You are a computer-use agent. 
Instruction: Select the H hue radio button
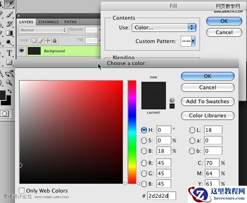click(x=144, y=130)
